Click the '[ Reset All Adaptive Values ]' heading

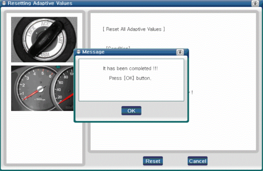pos(134,29)
